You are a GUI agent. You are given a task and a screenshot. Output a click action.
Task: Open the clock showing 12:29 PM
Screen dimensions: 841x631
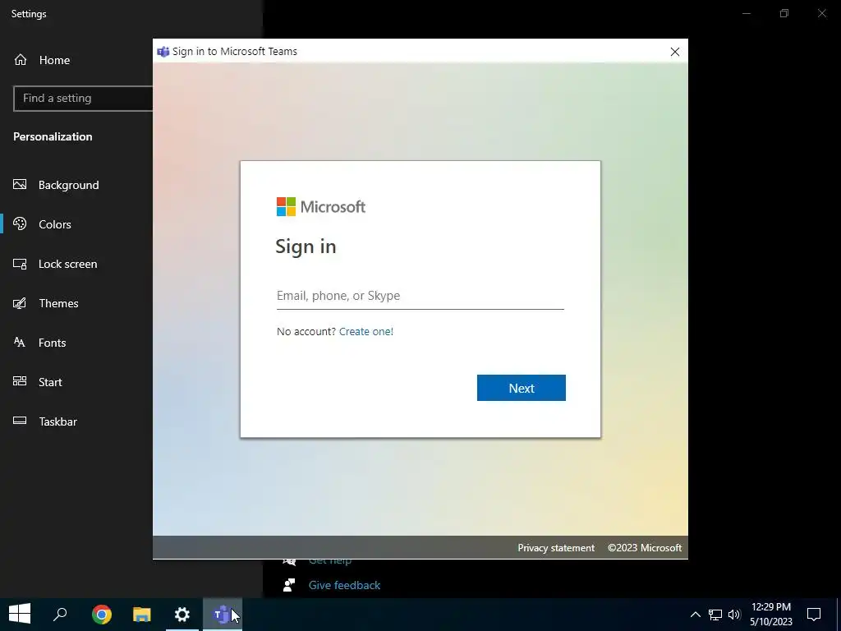click(x=771, y=615)
